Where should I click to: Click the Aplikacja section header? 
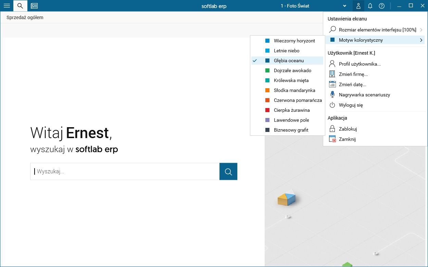(337, 118)
